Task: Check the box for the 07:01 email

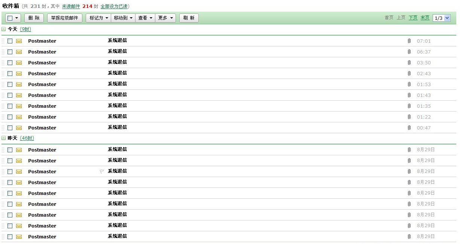Action: [10, 41]
